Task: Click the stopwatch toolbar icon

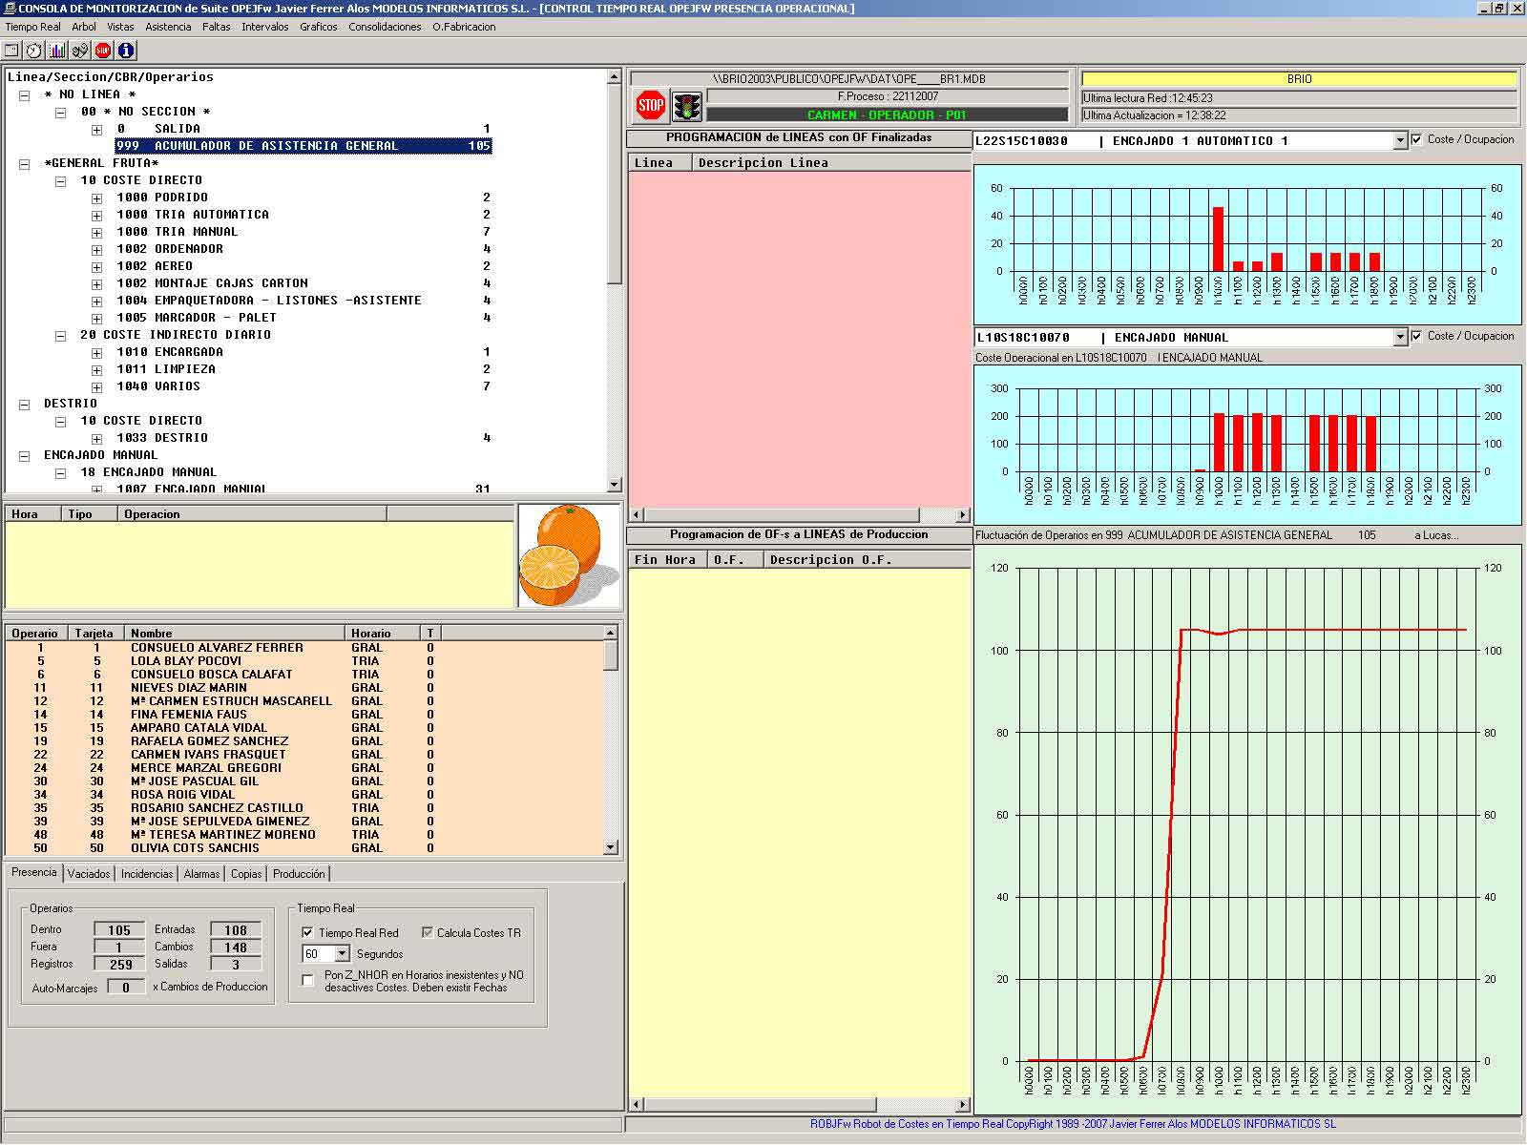Action: pyautogui.click(x=34, y=51)
